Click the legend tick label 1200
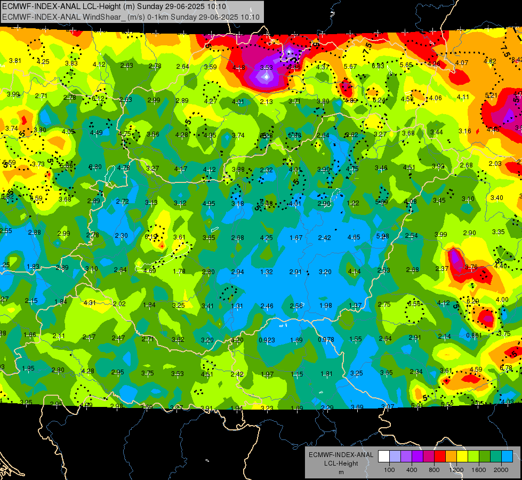The width and height of the screenshot is (522, 480). [456, 470]
